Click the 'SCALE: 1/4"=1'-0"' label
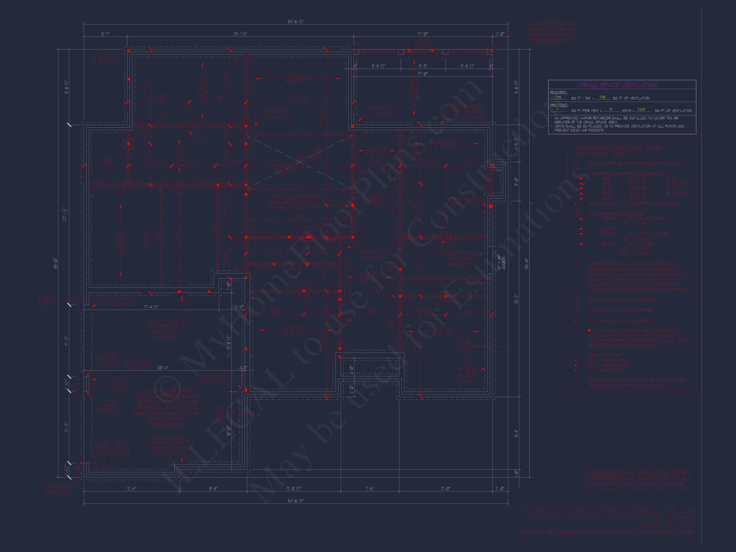 pos(666,524)
